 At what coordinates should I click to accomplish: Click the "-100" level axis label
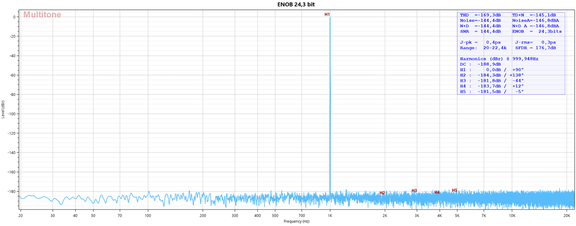coord(12,114)
